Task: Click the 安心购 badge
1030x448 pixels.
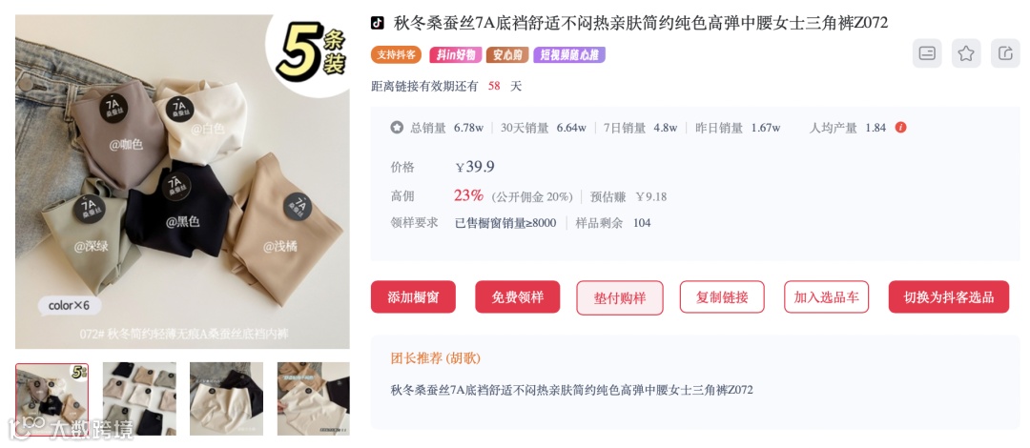Action: coord(507,54)
